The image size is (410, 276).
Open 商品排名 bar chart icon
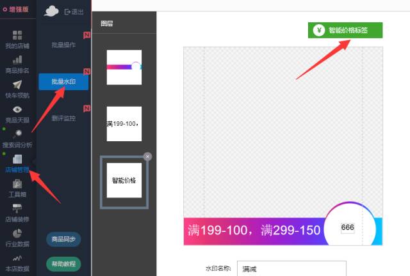click(x=17, y=60)
